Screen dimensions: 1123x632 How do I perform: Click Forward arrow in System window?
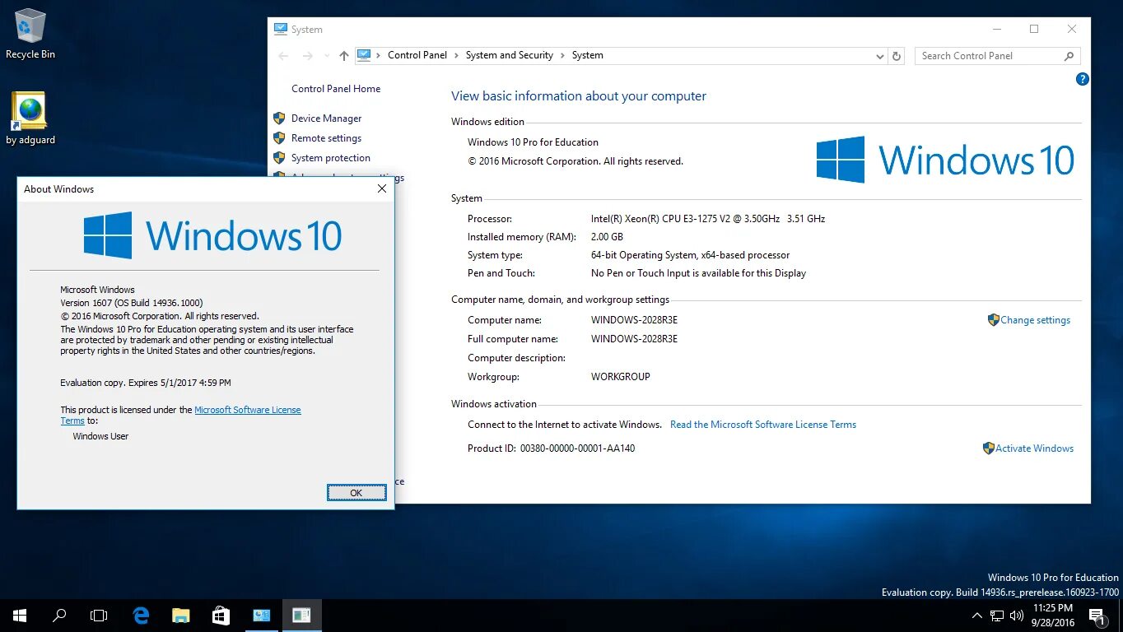point(308,56)
